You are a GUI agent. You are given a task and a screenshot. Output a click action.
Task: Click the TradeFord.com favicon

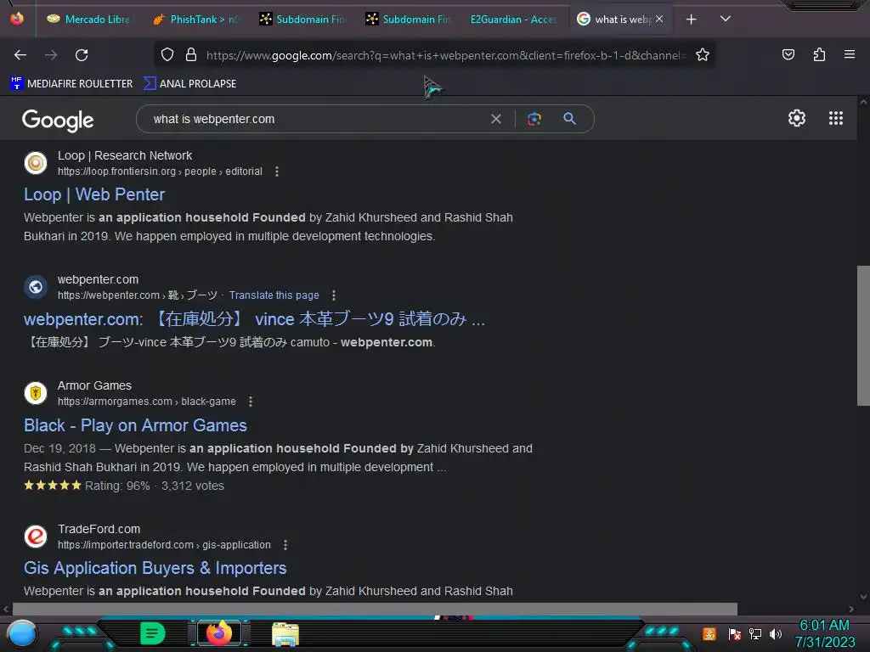pos(36,537)
